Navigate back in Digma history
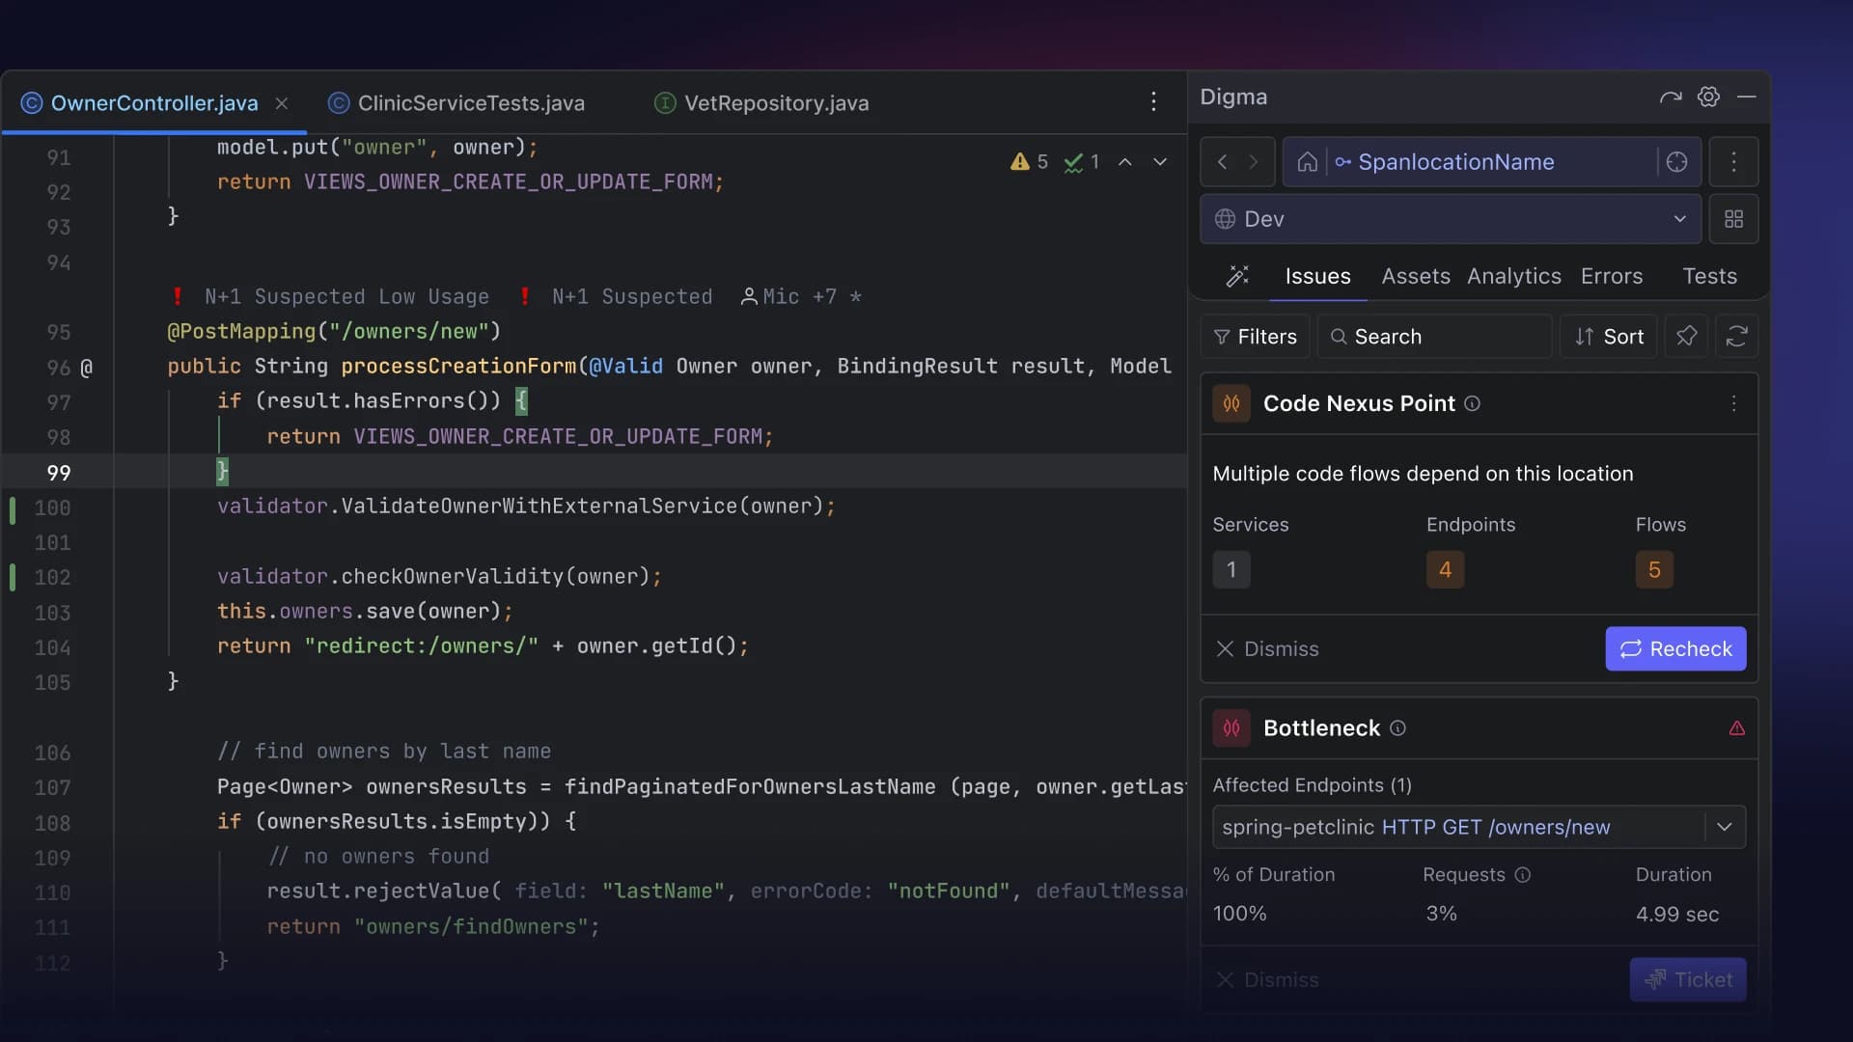The height and width of the screenshot is (1042, 1853). click(1222, 162)
